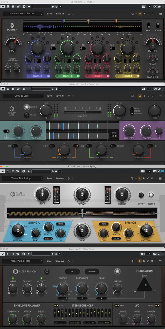Image resolution: width=165 pixels, height=329 pixels.
Task: Toggle the SYNC switch in Delay Lab
Action: [x=6, y=131]
